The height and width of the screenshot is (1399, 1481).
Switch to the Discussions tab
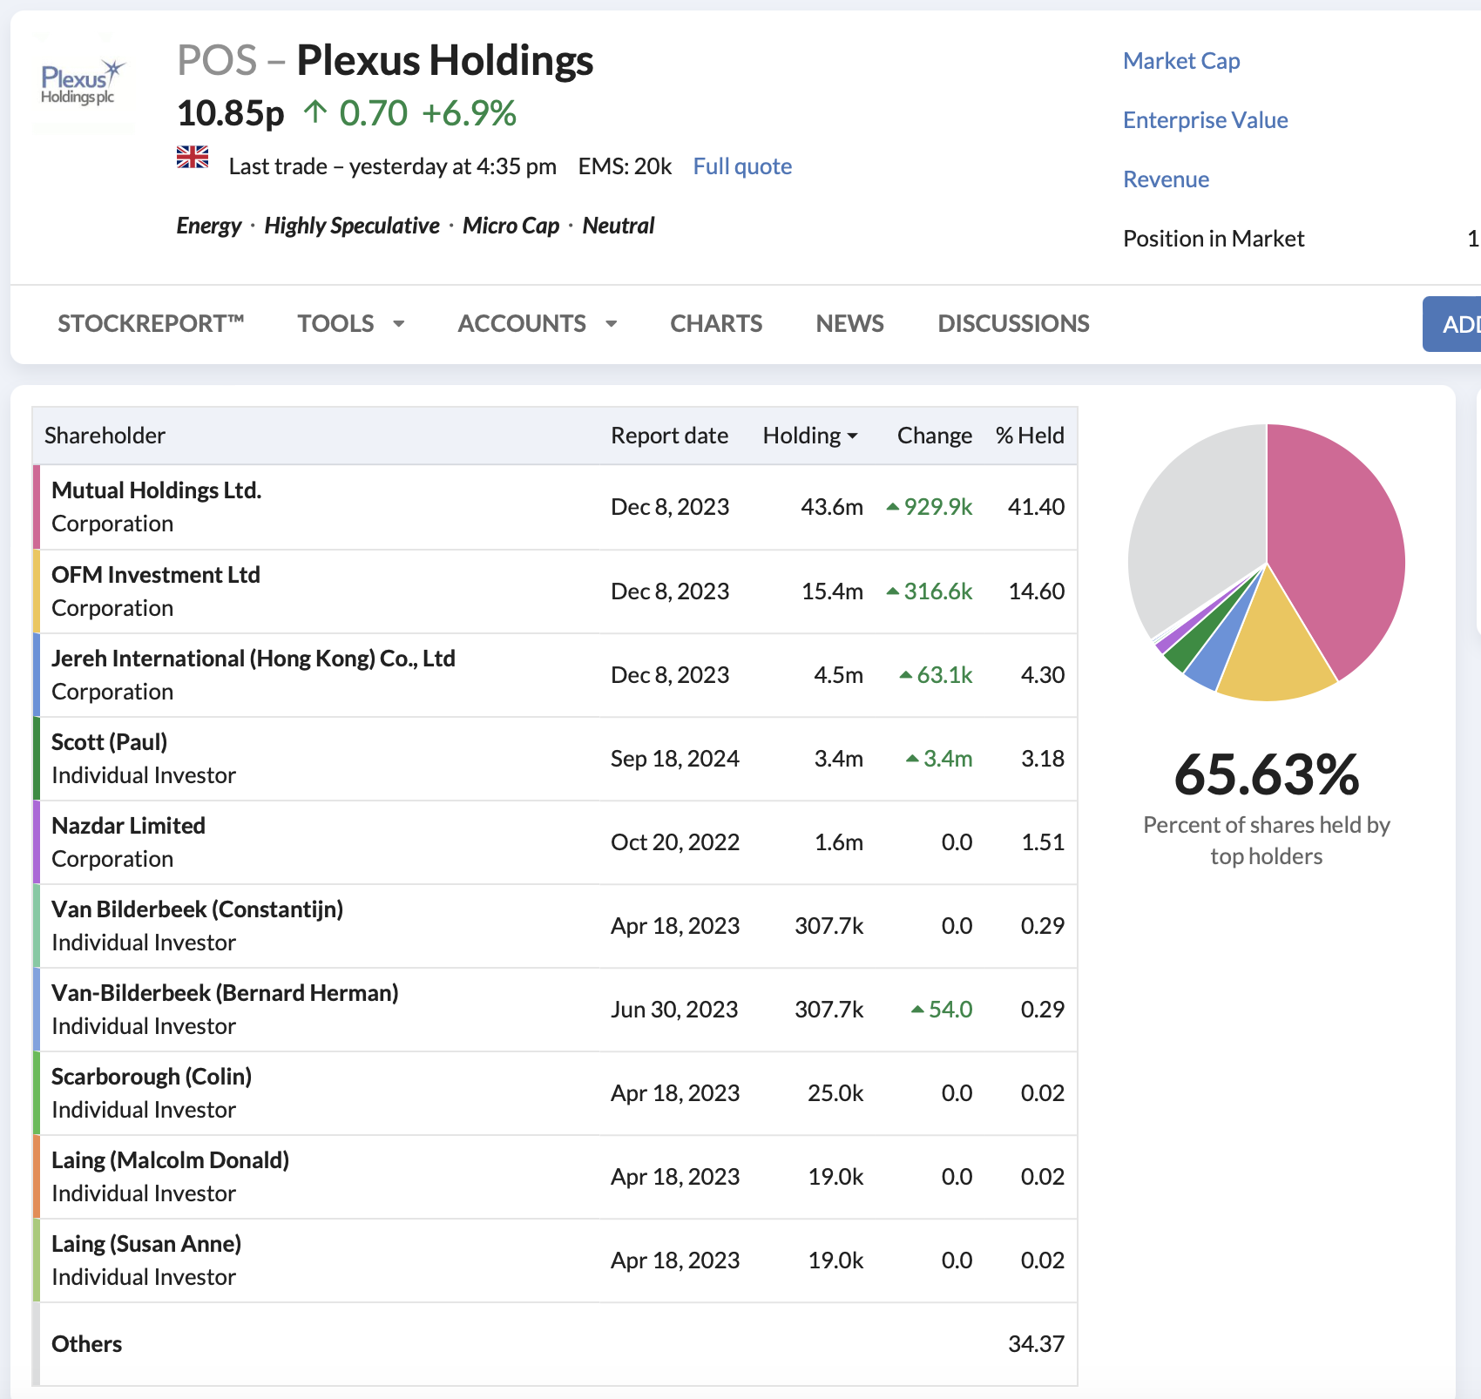coord(1013,324)
